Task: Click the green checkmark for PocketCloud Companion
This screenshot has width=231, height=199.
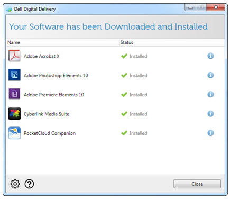Action: (x=124, y=133)
